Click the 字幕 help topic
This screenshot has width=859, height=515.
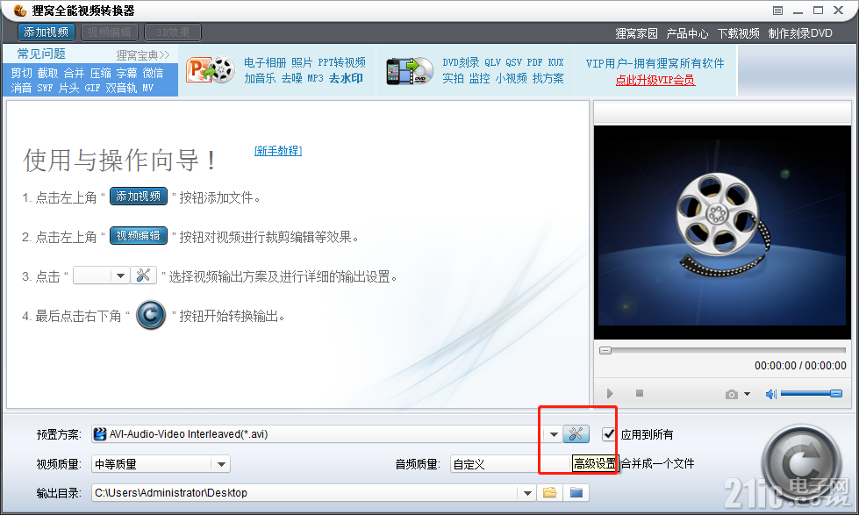point(126,73)
